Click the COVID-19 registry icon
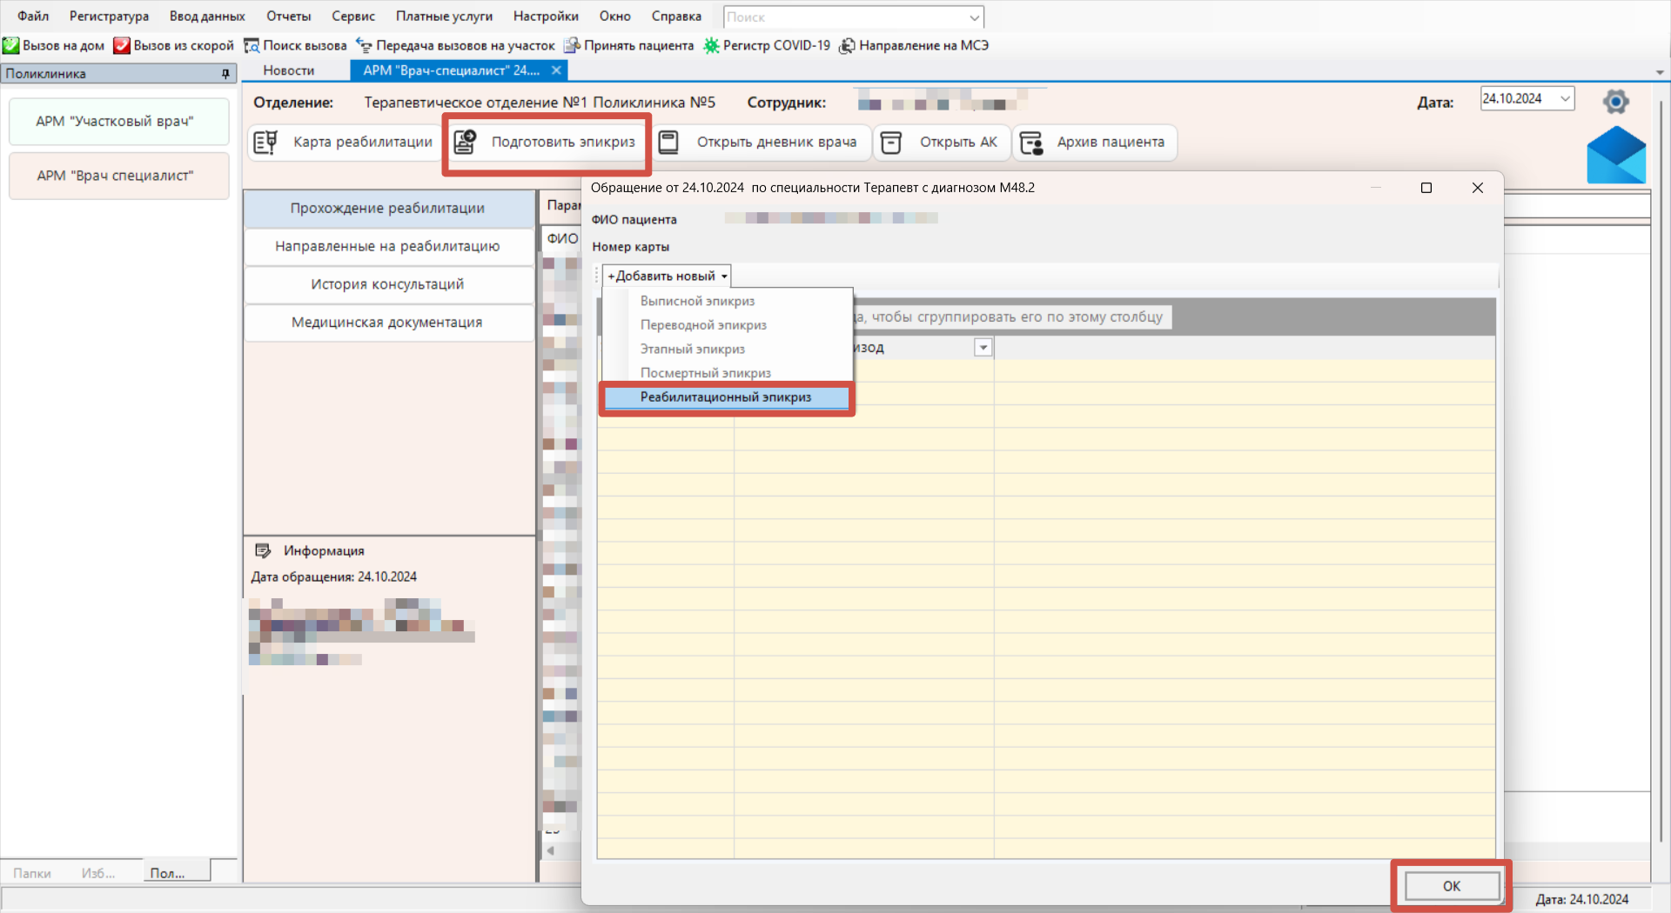Screen dimensions: 1671x913 [711, 45]
